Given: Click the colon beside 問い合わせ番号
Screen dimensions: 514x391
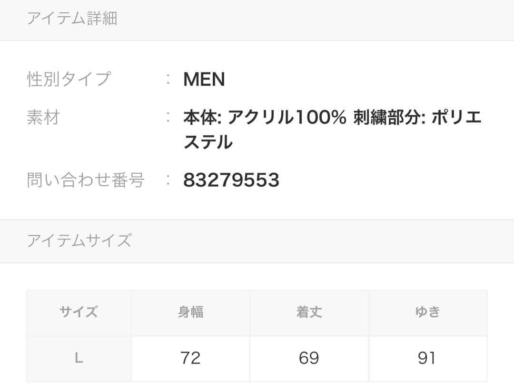Looking at the screenshot, I should (168, 180).
